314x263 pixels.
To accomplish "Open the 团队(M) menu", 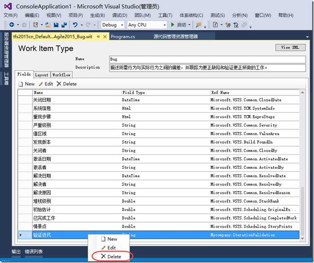I will 142,15.
